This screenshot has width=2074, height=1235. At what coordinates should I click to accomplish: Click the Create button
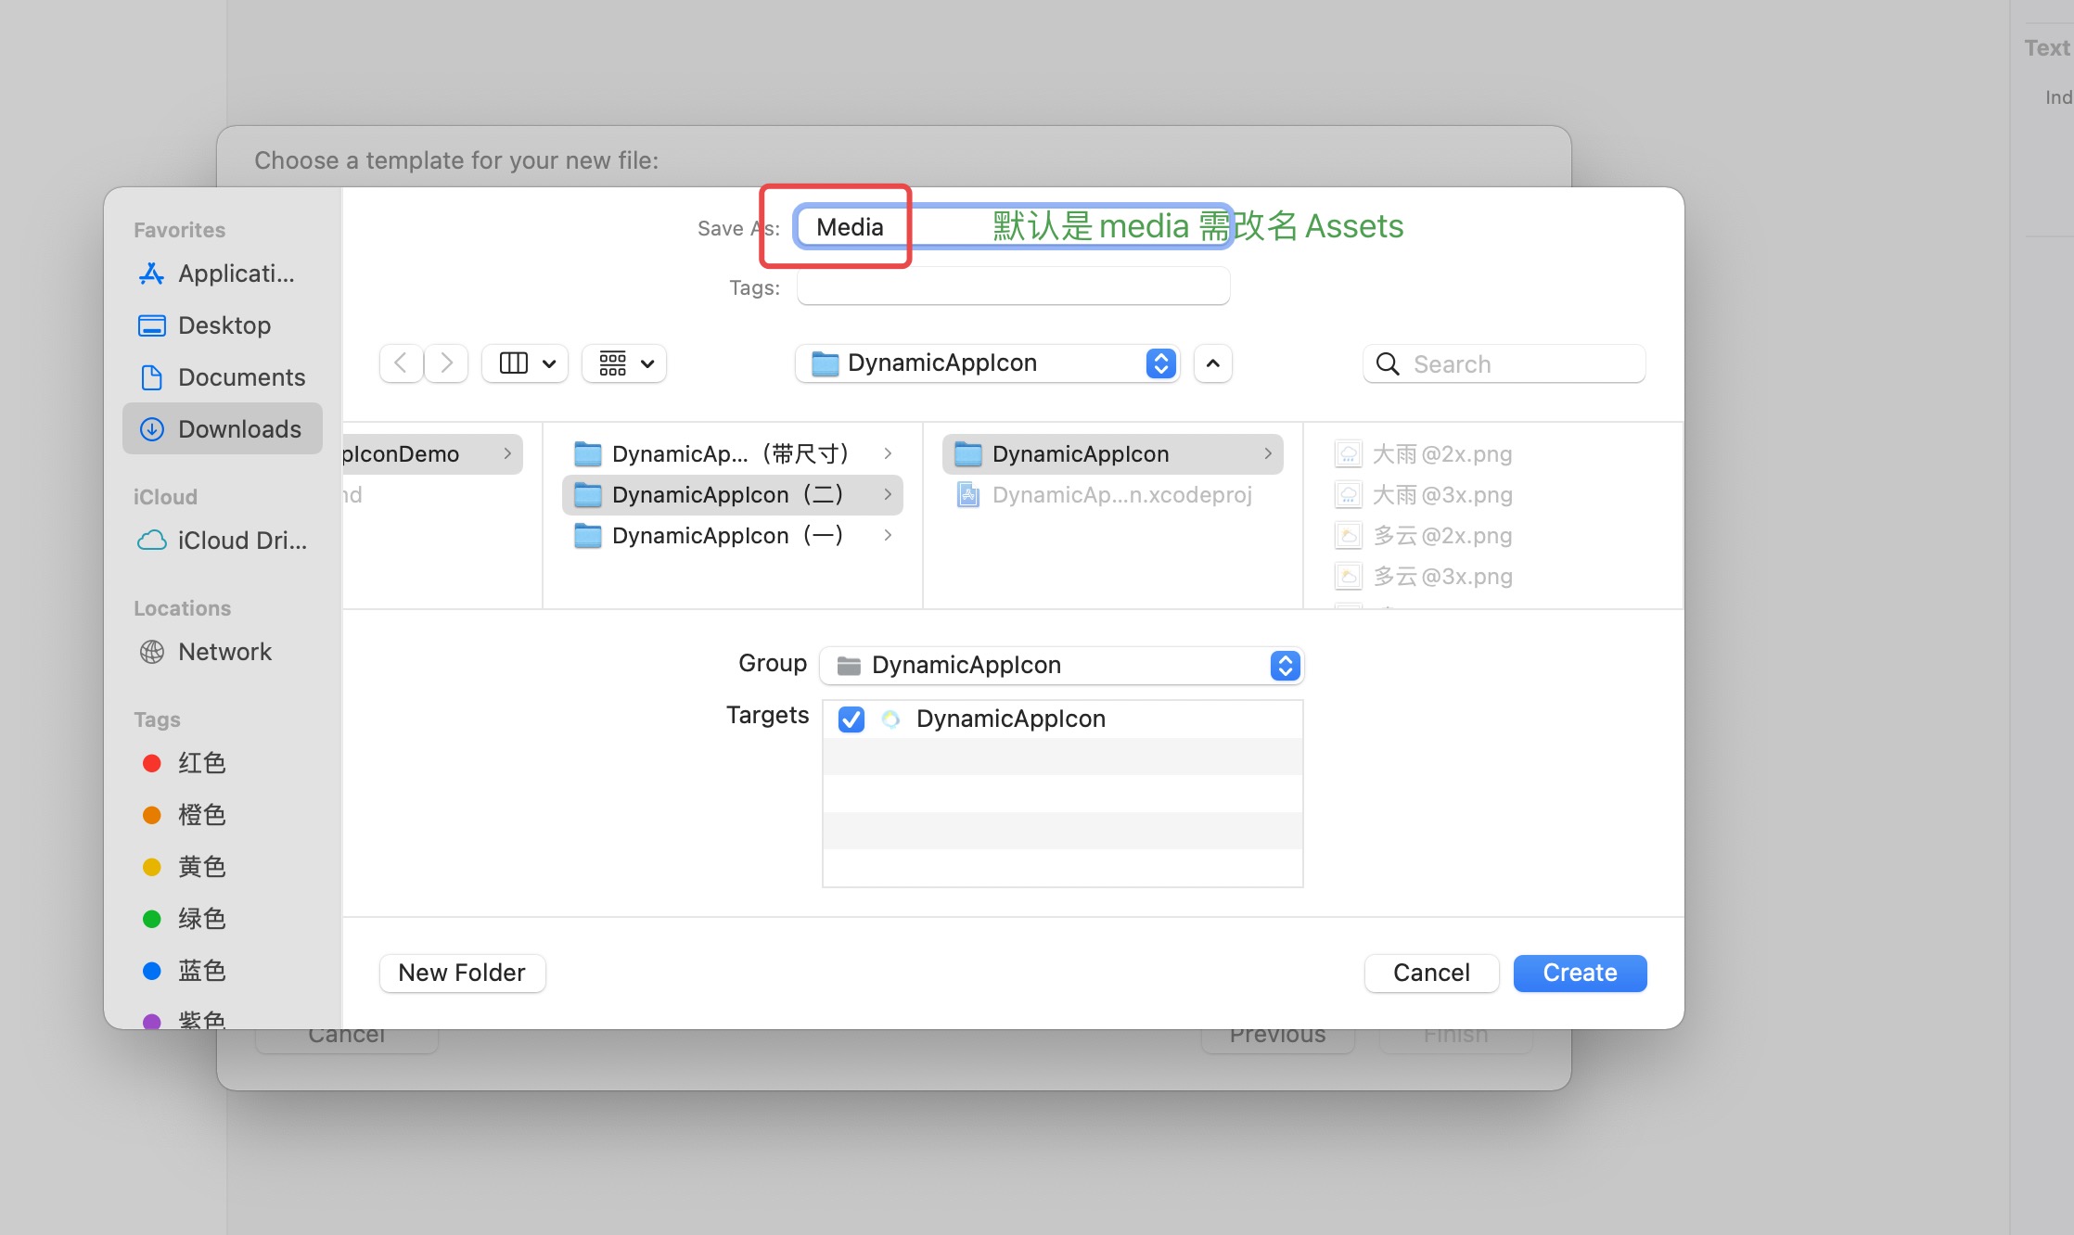tap(1579, 973)
